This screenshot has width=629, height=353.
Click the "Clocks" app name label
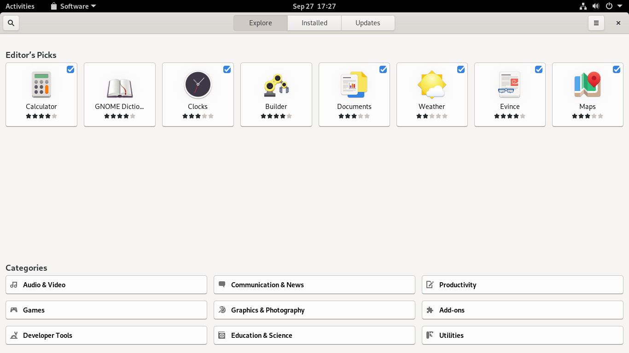pos(198,107)
